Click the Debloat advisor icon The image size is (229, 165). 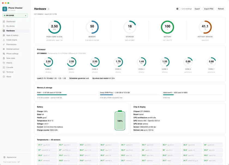click(x=4, y=49)
